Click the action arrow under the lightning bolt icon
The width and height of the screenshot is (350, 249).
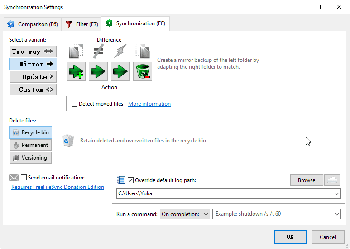[120, 71]
